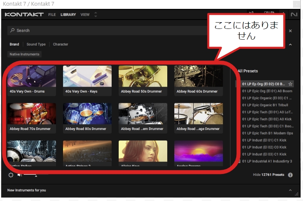
Task: Select the Character filter tab
Action: tap(60, 44)
